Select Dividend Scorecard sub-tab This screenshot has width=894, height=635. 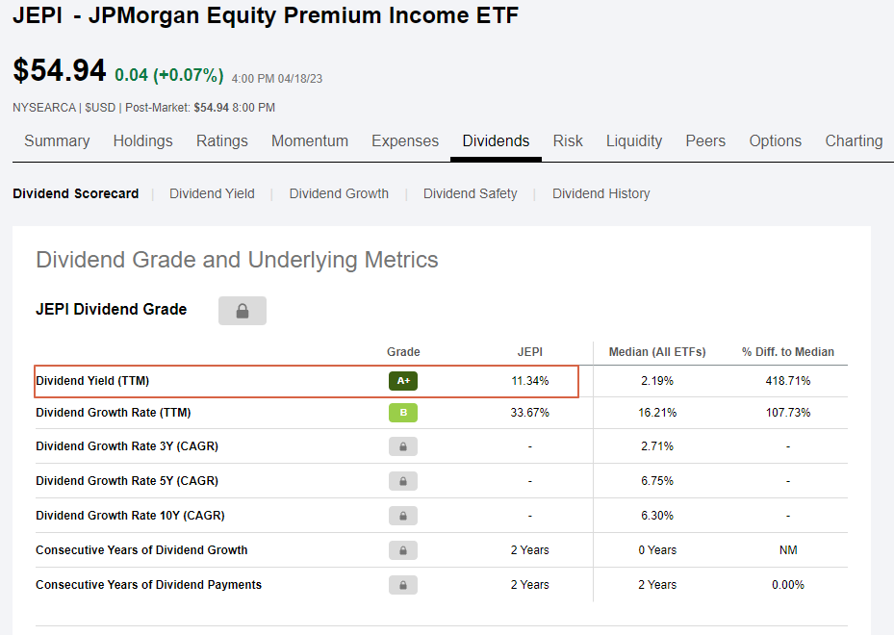76,193
